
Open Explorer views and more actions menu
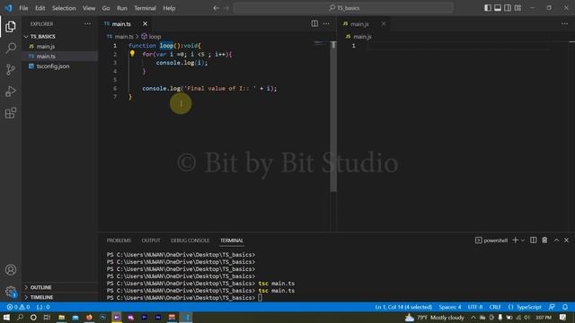pos(87,24)
